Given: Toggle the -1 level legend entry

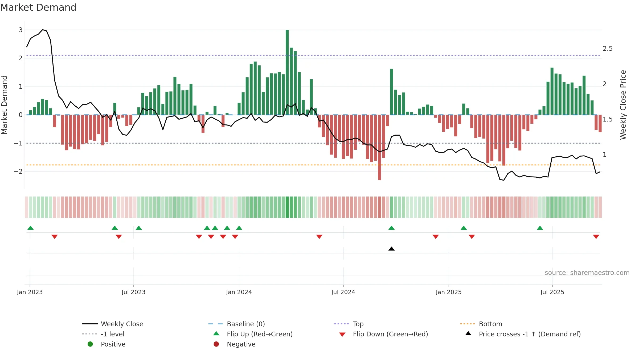Looking at the screenshot, I should 103,334.
